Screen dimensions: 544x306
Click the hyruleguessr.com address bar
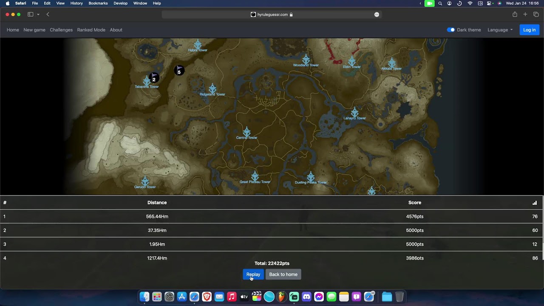pyautogui.click(x=272, y=14)
